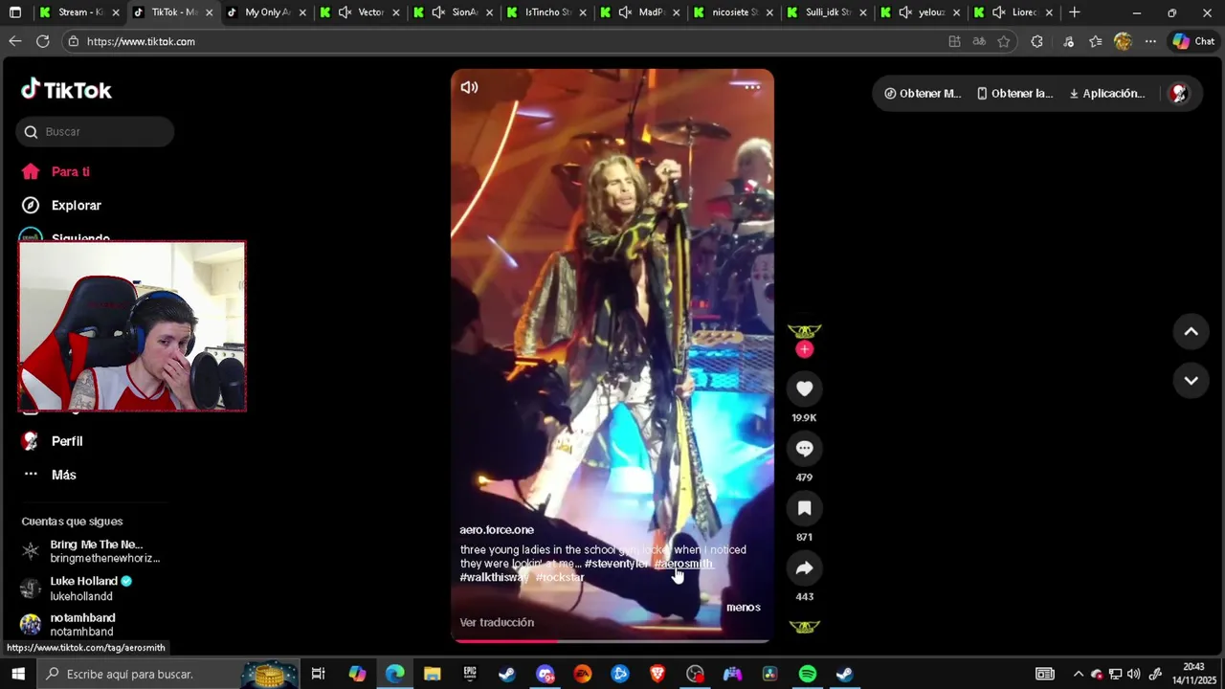This screenshot has width=1225, height=689.
Task: Switch to the SionA browser tab
Action: 454,12
